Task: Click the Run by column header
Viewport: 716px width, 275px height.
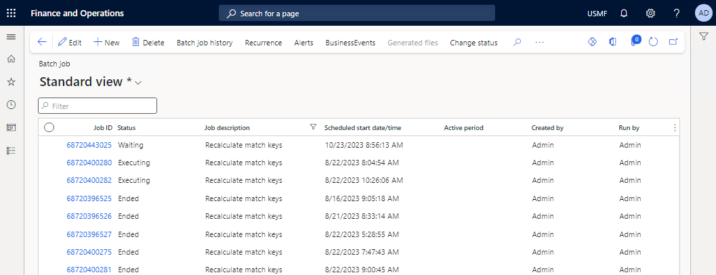Action: coord(629,128)
